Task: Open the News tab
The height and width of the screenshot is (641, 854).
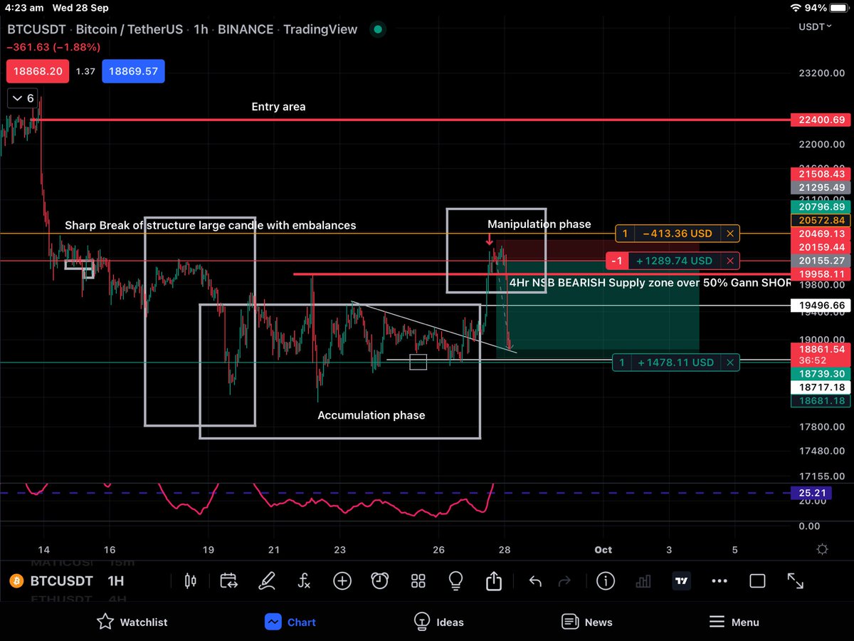Action: point(587,622)
